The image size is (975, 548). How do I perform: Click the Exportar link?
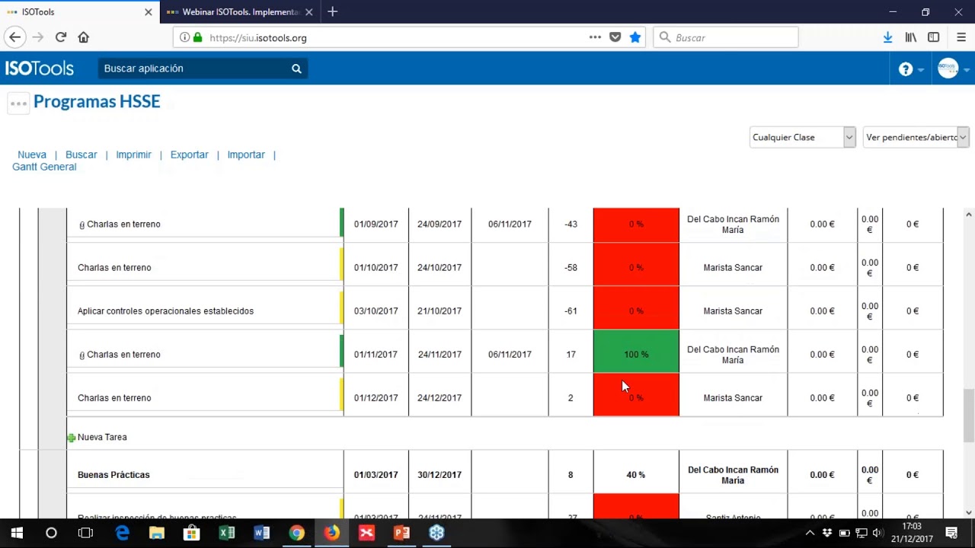189,155
